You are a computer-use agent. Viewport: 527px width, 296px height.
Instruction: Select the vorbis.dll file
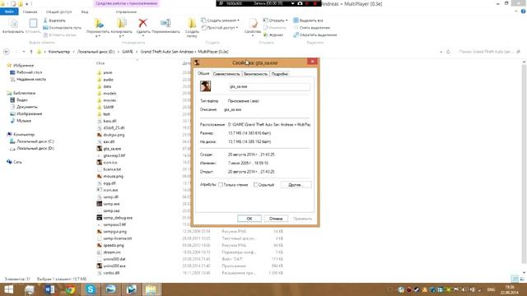[x=108, y=273]
